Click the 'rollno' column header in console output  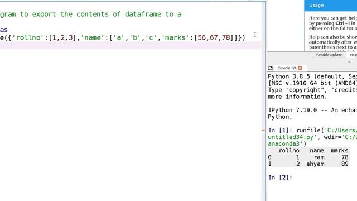pos(289,150)
